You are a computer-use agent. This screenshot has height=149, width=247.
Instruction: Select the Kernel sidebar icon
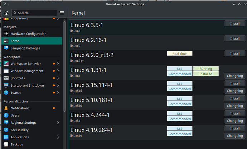[x=6, y=41]
